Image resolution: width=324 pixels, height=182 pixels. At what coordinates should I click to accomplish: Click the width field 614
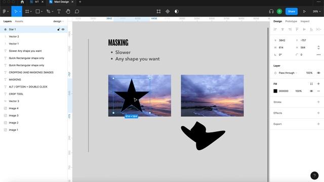tap(281, 48)
